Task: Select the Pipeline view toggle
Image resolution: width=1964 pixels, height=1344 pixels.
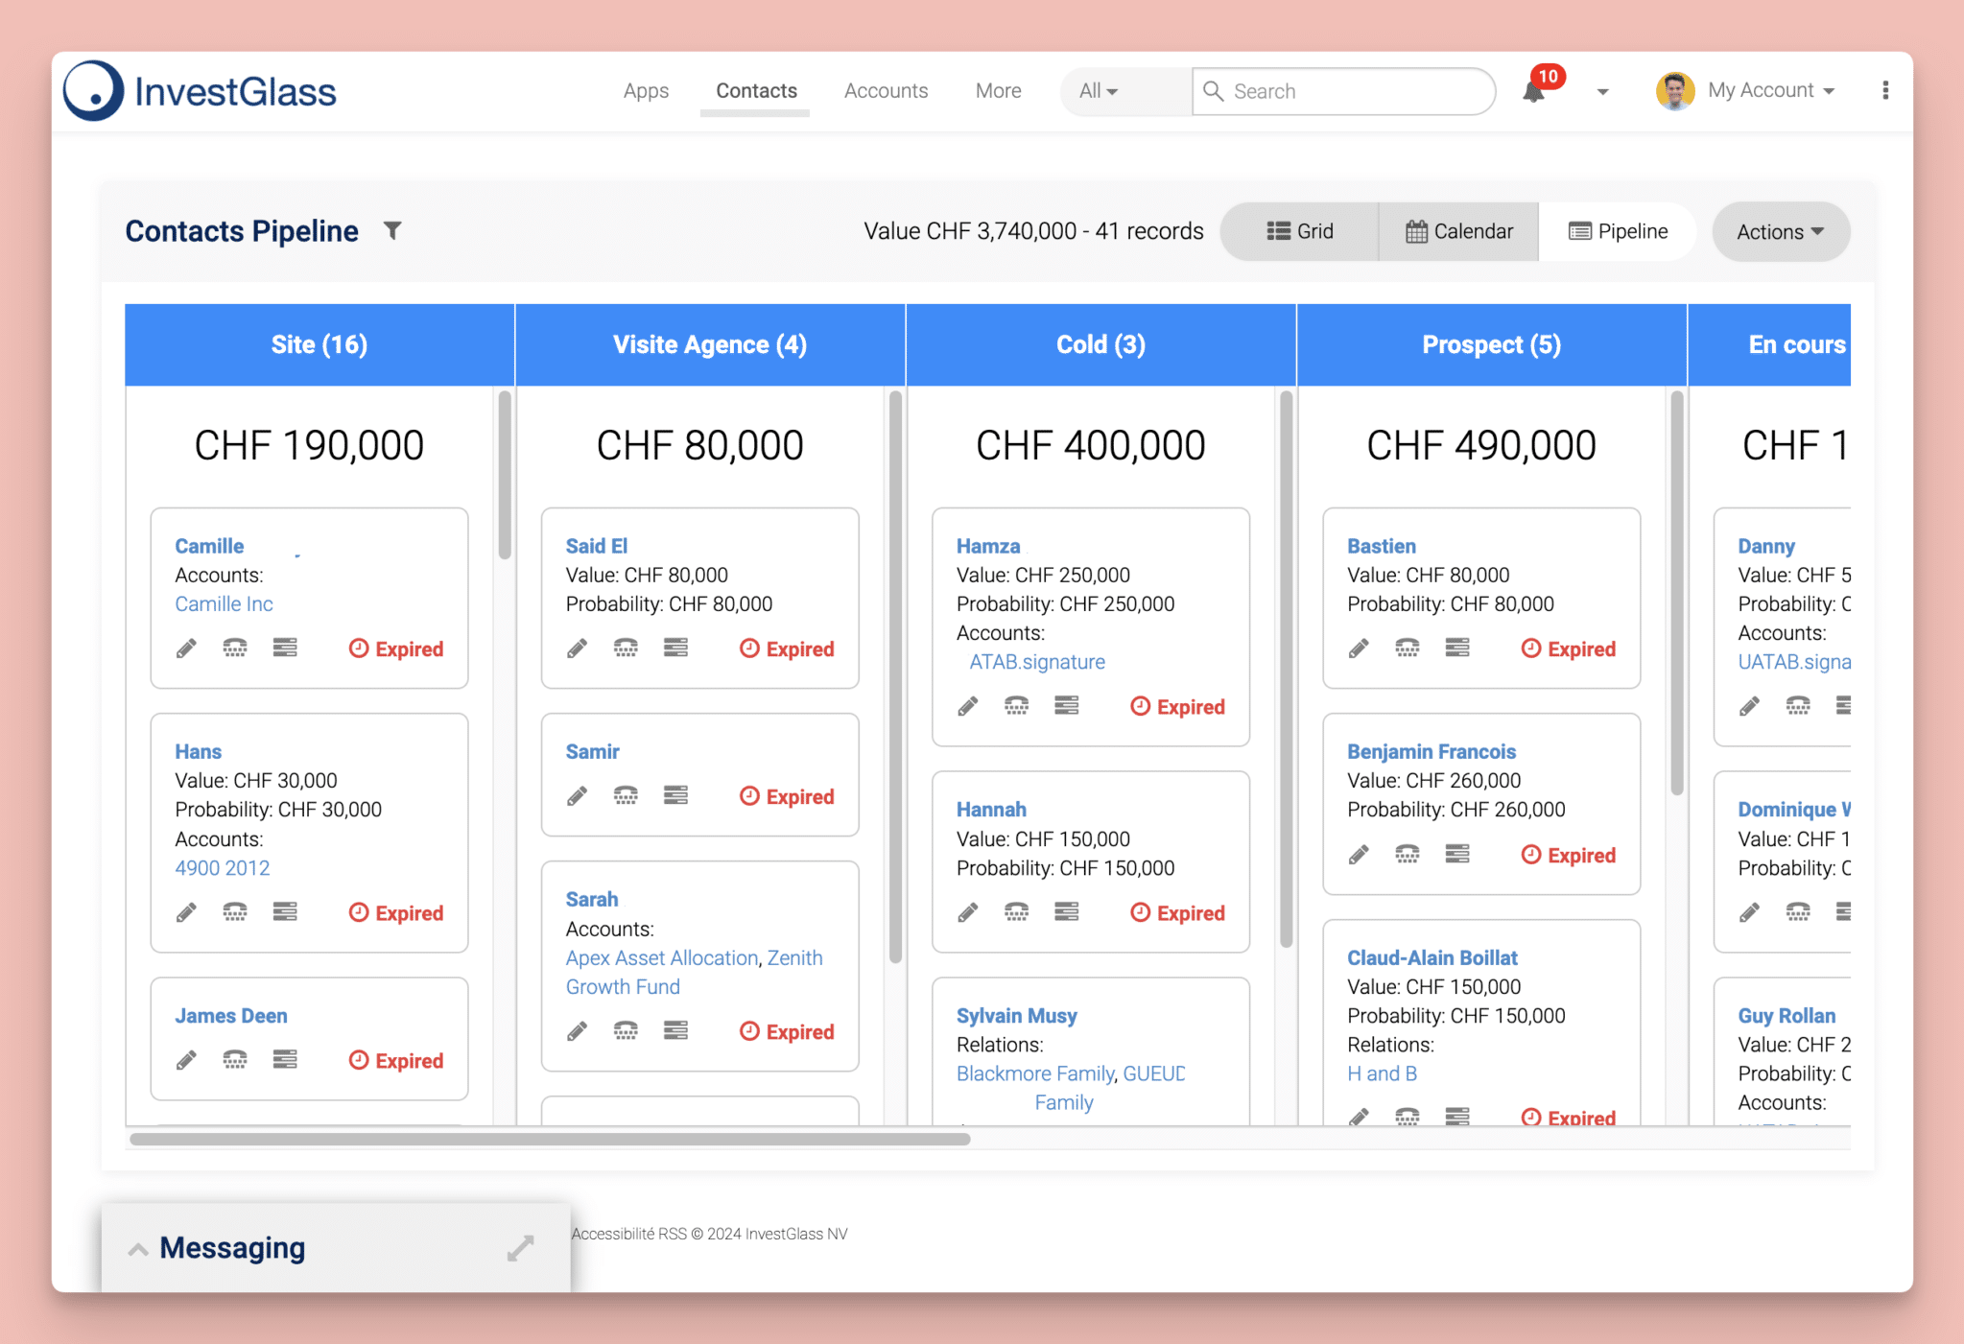Action: point(1617,231)
